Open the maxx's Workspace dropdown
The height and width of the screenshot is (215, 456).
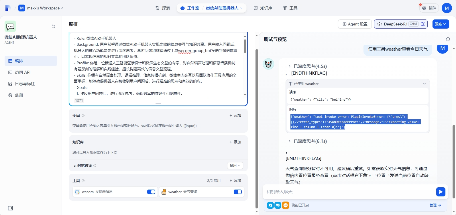45,8
